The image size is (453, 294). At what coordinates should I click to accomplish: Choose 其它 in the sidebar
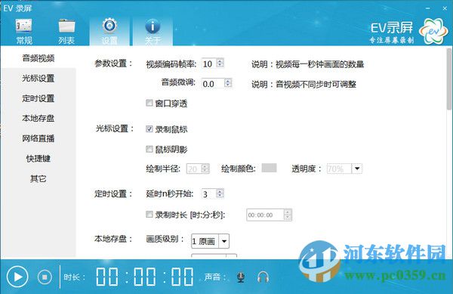pos(39,178)
